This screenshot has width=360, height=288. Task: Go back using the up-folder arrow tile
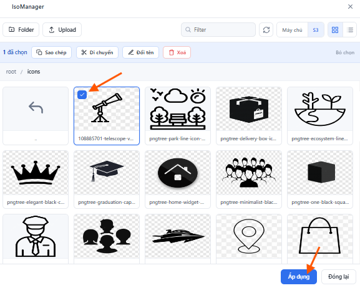[36, 116]
